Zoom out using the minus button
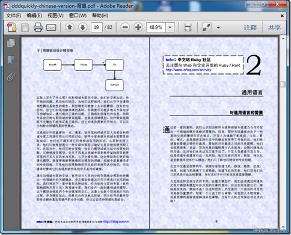Screen dimensions: 291x235 (x=125, y=27)
